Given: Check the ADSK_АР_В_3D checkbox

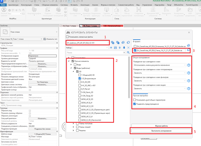Looking at the screenshot, I should click(80, 99).
